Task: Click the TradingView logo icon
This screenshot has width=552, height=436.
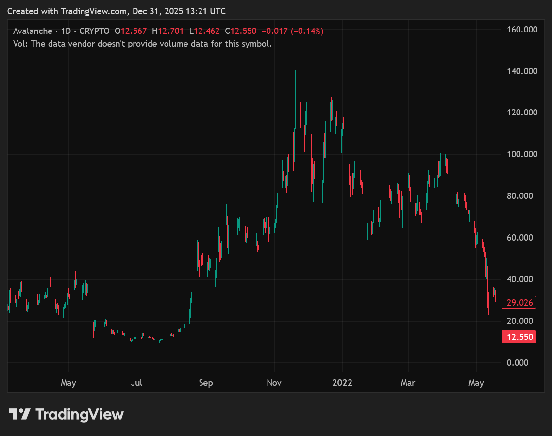Action: [19, 414]
